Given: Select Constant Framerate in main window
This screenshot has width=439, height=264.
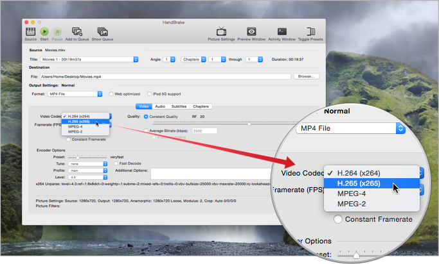Looking at the screenshot, I should [69, 139].
